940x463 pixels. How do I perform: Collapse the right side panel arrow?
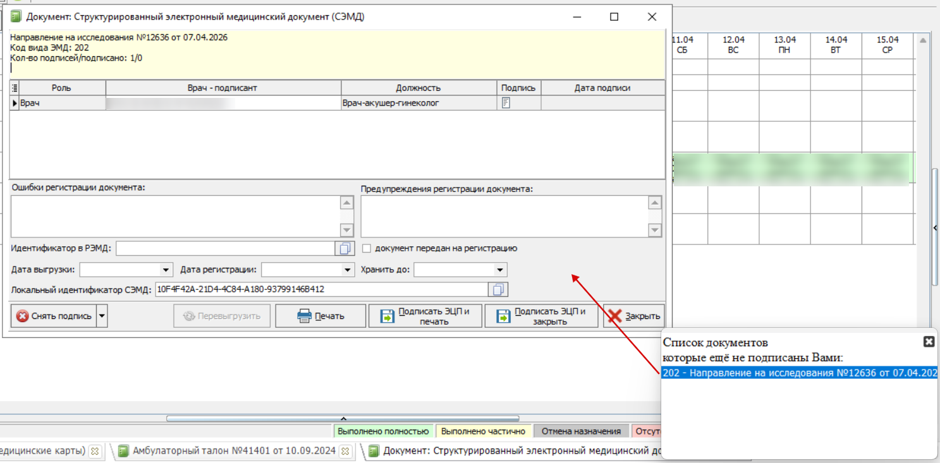(936, 228)
